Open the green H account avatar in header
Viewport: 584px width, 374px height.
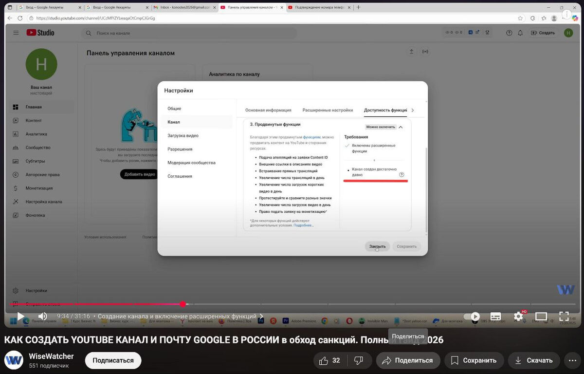pos(568,33)
